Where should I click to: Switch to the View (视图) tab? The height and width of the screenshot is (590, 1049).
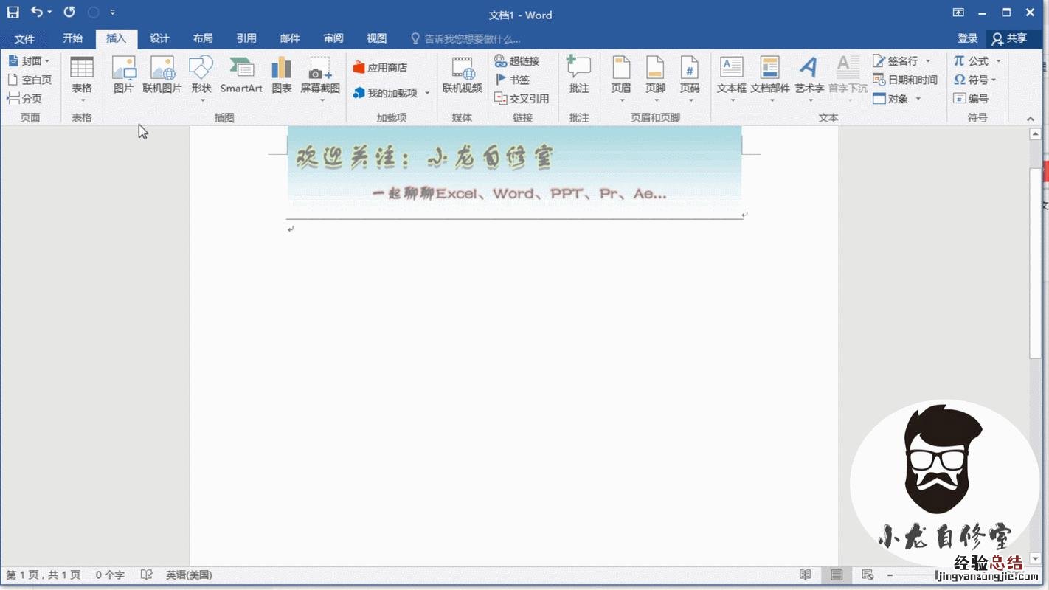(377, 38)
